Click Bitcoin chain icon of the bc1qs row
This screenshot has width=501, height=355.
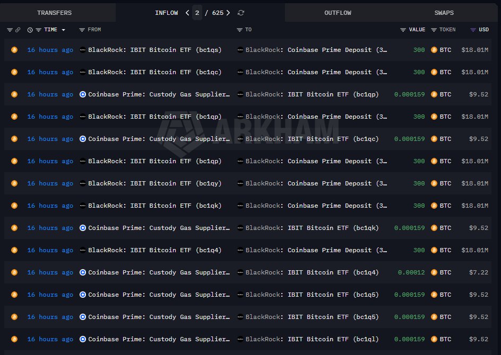pos(14,50)
